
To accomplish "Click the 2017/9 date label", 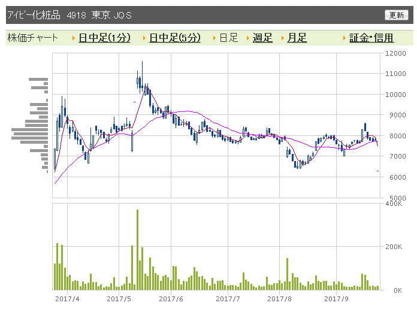I will coord(336,299).
